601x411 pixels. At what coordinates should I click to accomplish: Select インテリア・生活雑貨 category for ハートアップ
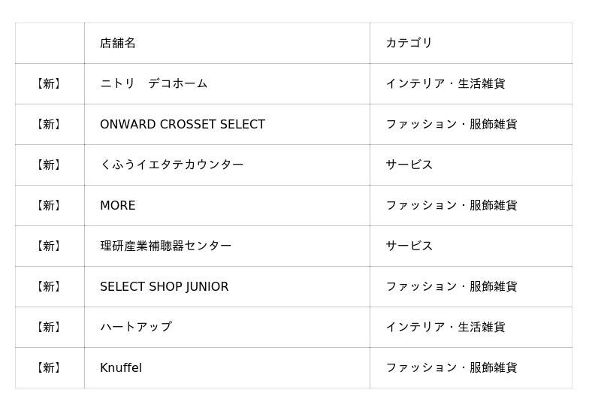(x=445, y=327)
